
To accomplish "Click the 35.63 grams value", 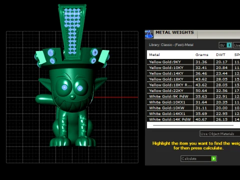I will tap(201, 96).
